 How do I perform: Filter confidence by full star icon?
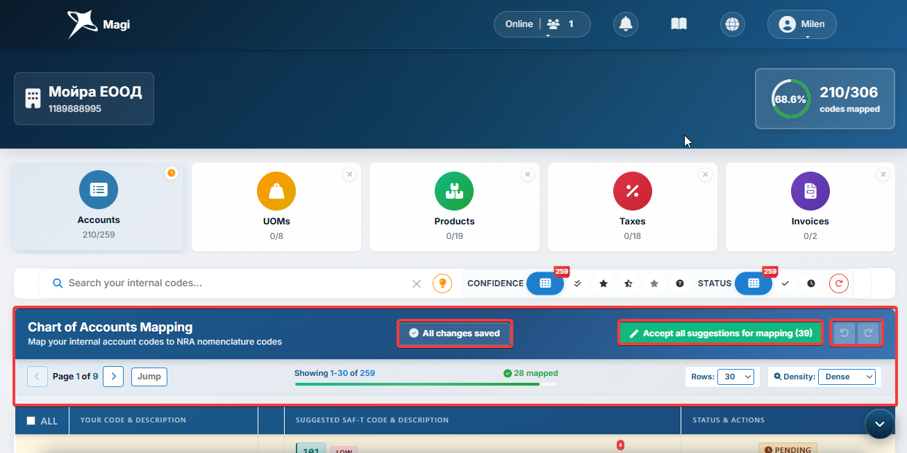click(x=603, y=283)
